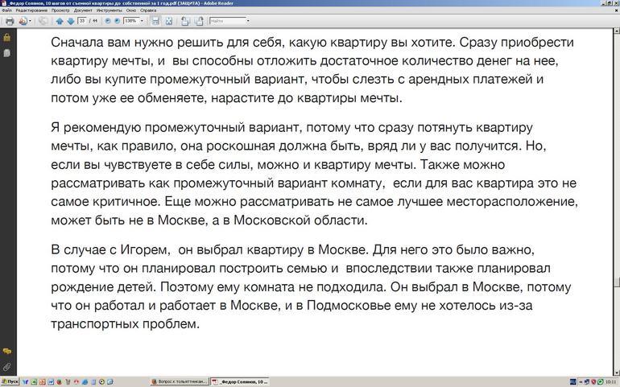Click the text 'В случае с Игорем'

tap(110, 250)
